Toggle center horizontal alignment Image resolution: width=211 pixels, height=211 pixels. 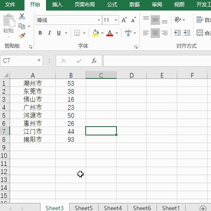[155, 33]
